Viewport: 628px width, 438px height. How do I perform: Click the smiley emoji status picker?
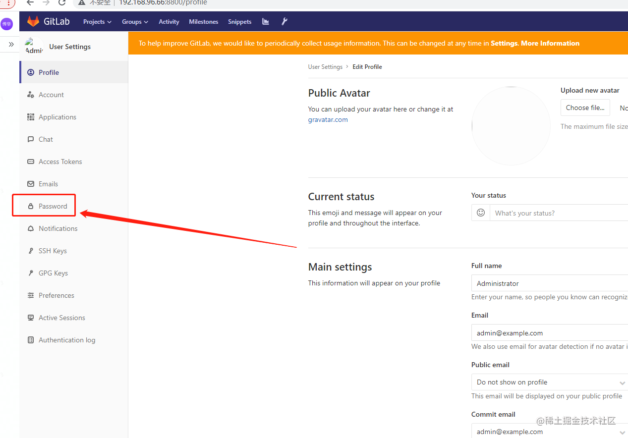(480, 213)
